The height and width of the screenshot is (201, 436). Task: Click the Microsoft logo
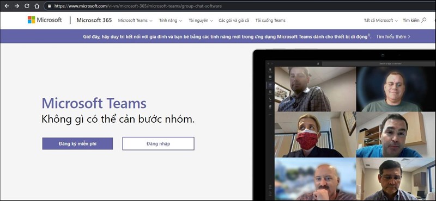pyautogui.click(x=45, y=20)
